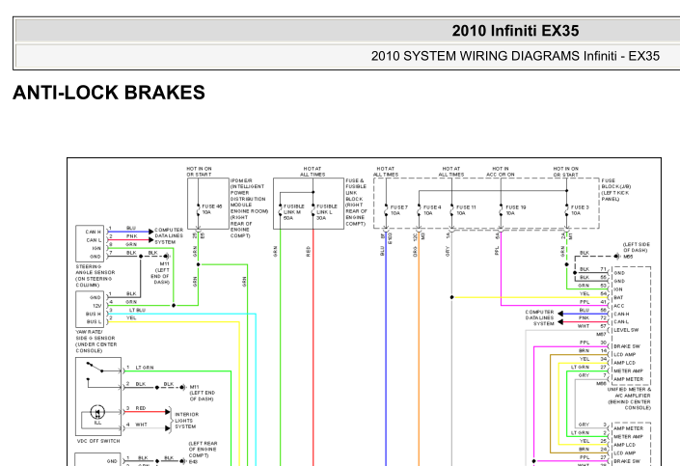
Task: Select the "FUSIBLE LINK M 50A" label
Action: [x=294, y=212]
